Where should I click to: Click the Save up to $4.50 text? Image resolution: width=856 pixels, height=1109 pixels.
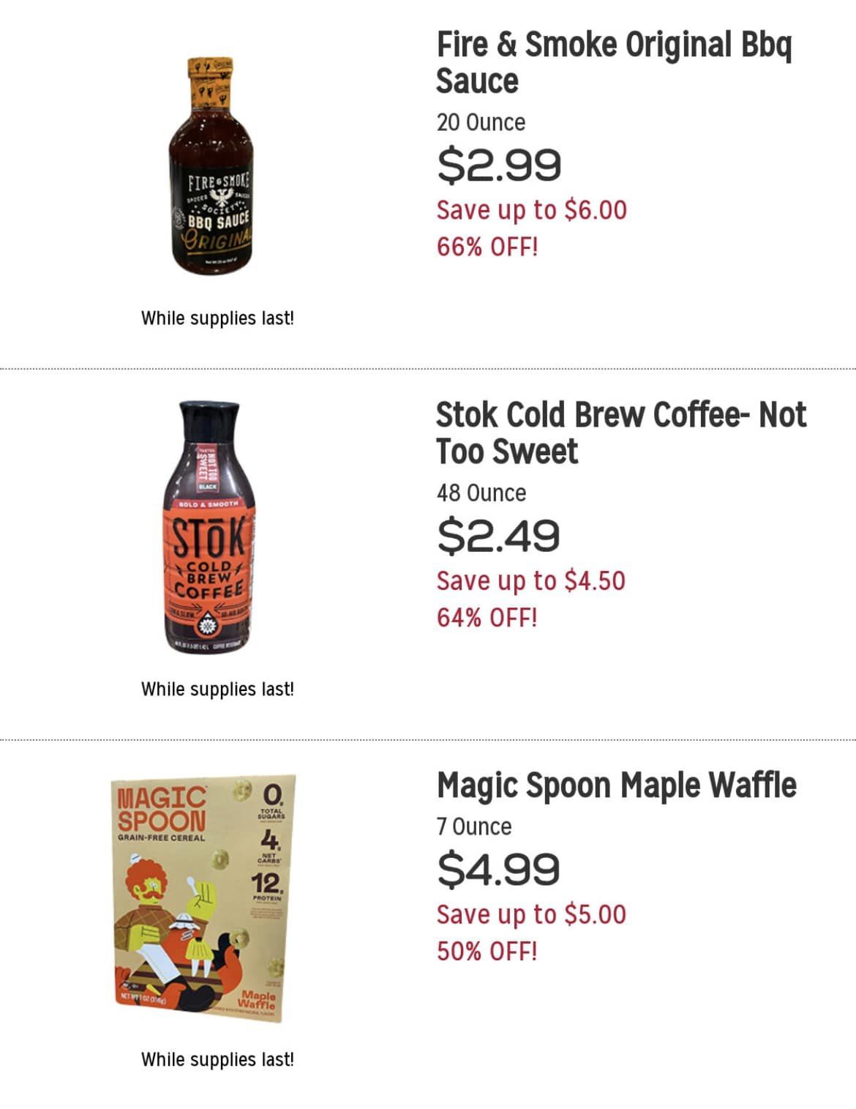tap(530, 581)
